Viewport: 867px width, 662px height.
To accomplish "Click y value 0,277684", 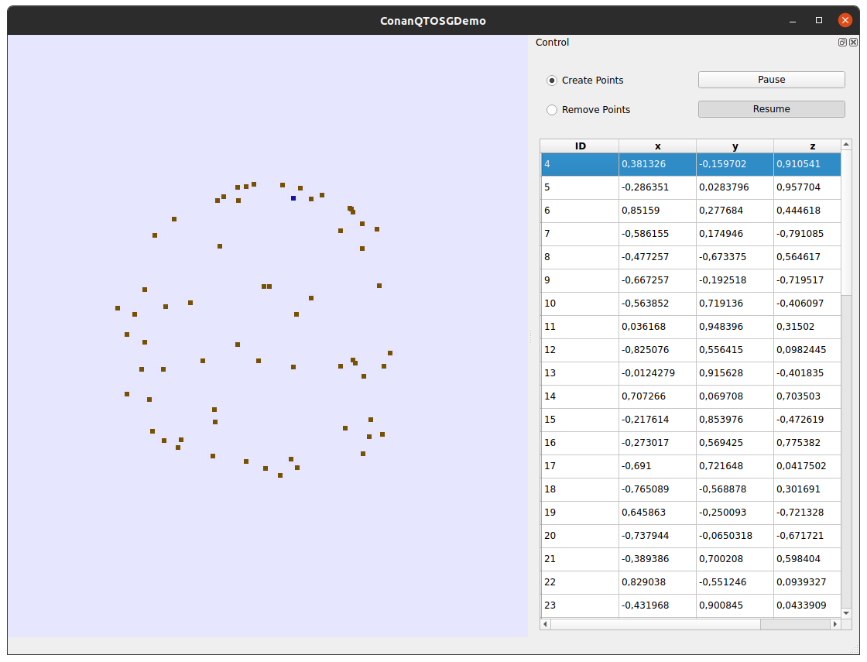I will 735,211.
